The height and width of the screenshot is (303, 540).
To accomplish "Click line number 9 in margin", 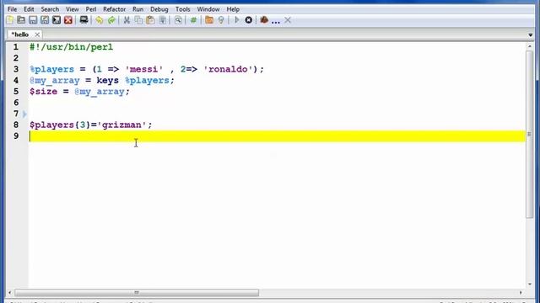I will point(16,136).
